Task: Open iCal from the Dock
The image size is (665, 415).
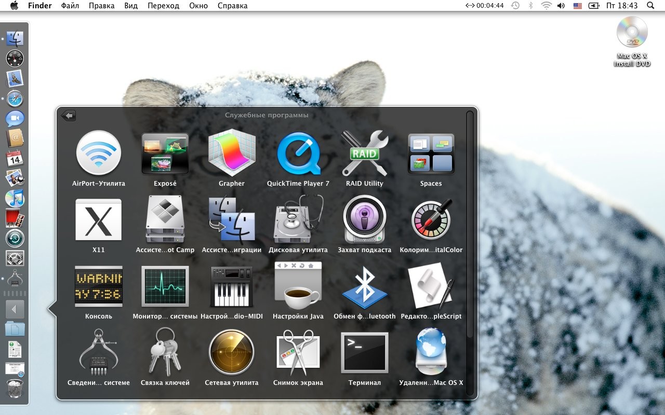Action: click(x=15, y=158)
